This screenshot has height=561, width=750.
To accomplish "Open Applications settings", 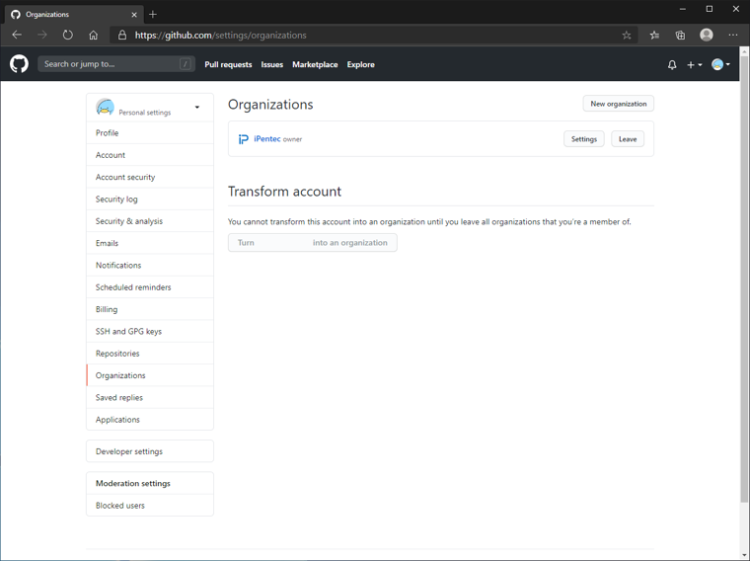I will point(150,420).
